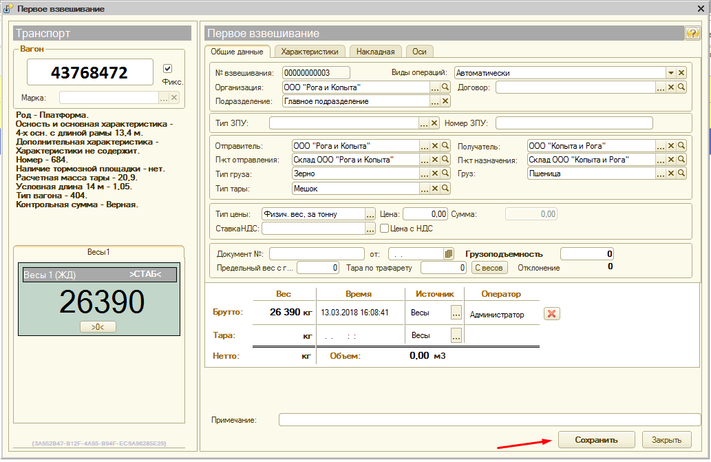Viewport: 711px width, 462px height.
Task: Clear the Груз field Пшеница
Action: [x=671, y=174]
